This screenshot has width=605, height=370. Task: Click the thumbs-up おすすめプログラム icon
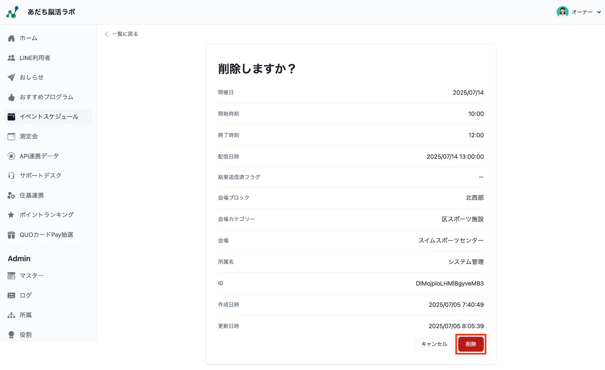11,97
